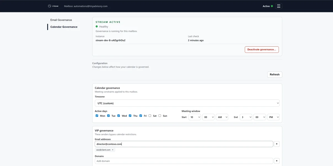Enable the Sun active day checkbox
This screenshot has height=166, width=333.
click(160, 116)
